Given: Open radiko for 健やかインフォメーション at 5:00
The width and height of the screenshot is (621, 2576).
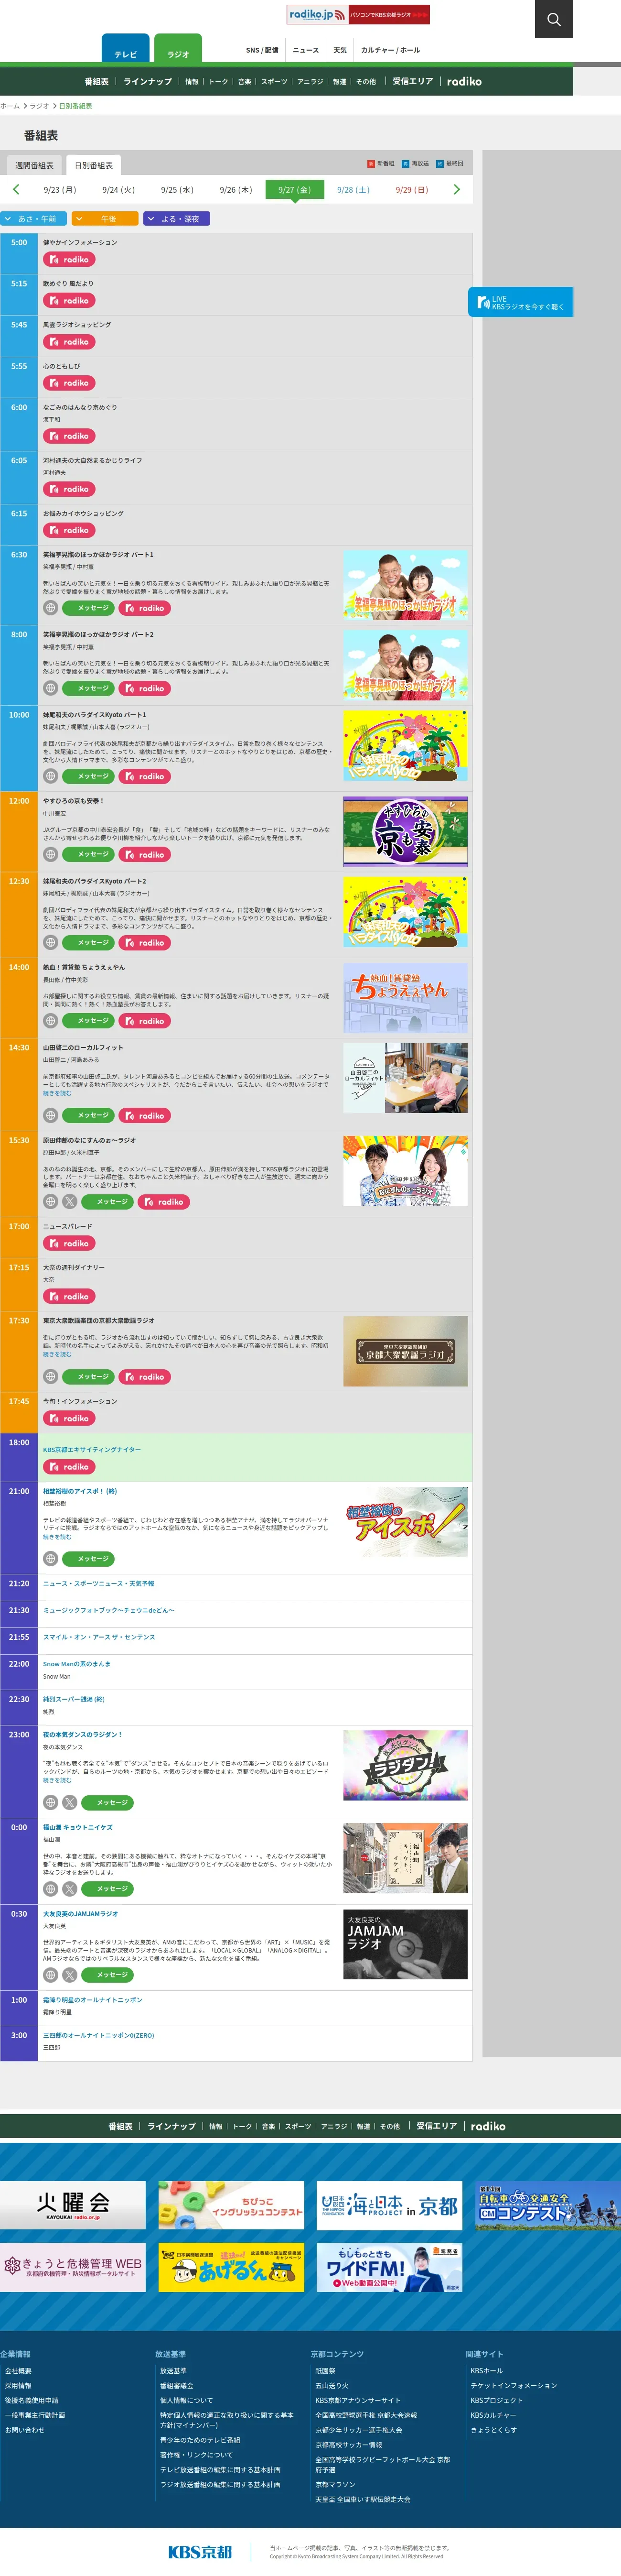Looking at the screenshot, I should [x=69, y=260].
